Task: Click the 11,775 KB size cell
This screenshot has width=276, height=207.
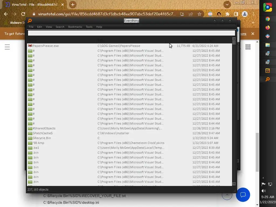Action: pos(183,46)
